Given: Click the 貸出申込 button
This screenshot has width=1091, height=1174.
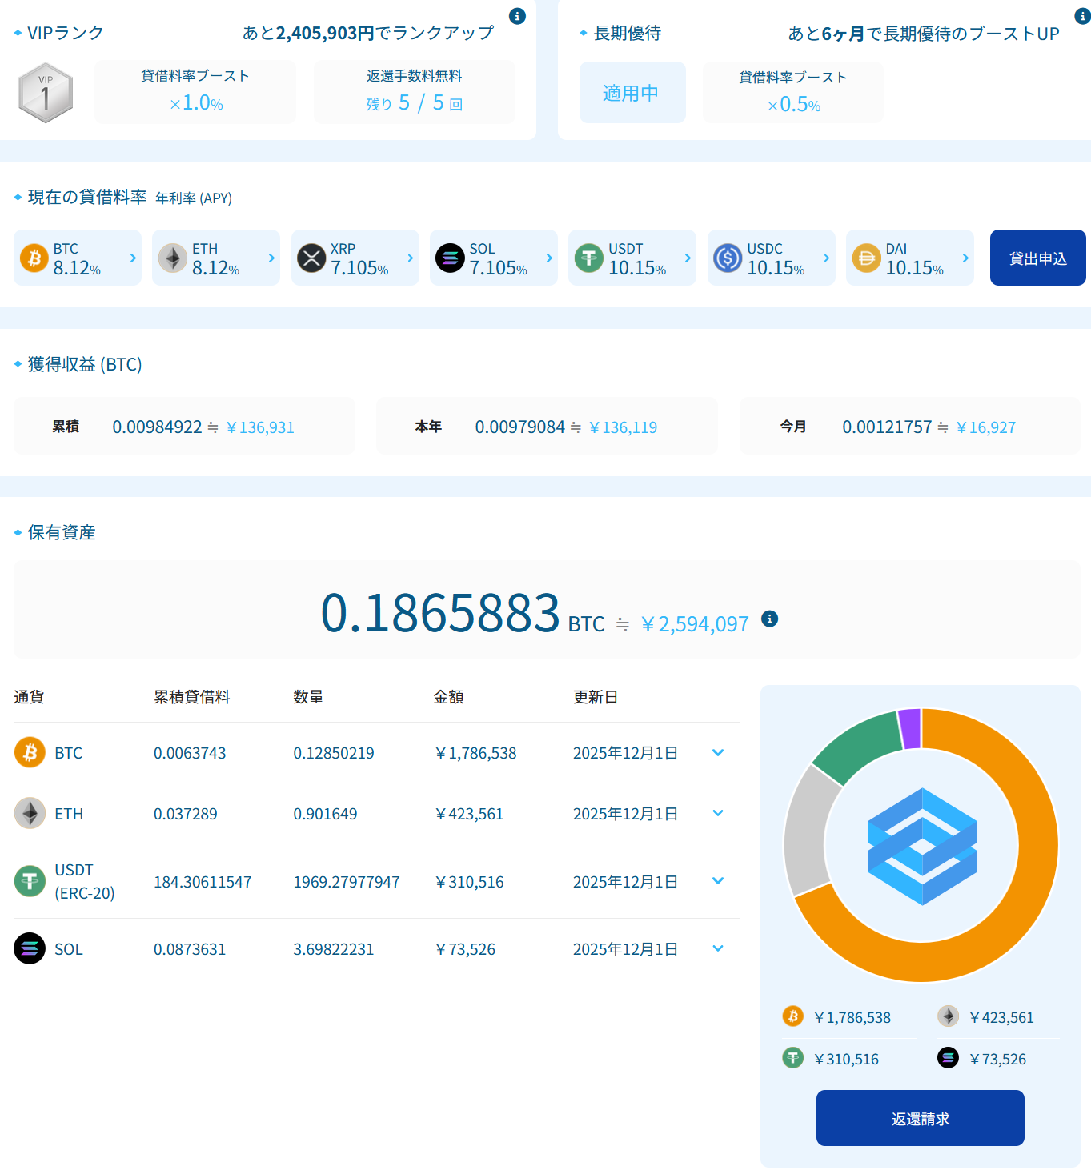Looking at the screenshot, I should click(x=1037, y=258).
